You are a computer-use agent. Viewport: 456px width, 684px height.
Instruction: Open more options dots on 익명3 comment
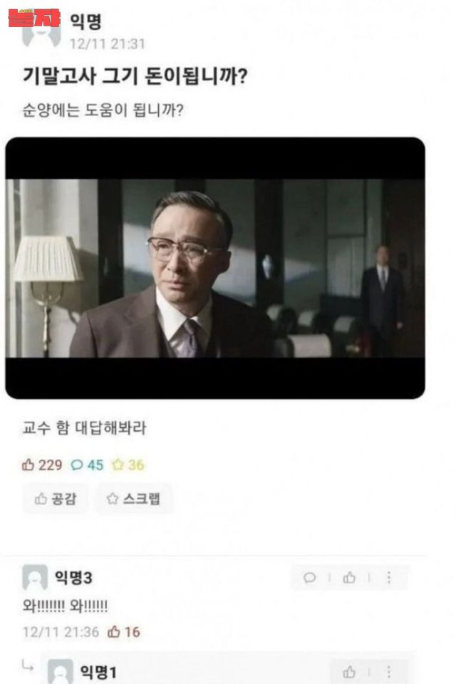pyautogui.click(x=389, y=578)
